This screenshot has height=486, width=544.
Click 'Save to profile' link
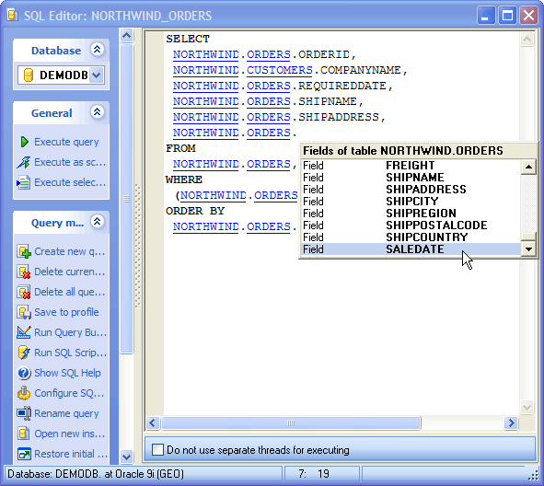click(66, 312)
